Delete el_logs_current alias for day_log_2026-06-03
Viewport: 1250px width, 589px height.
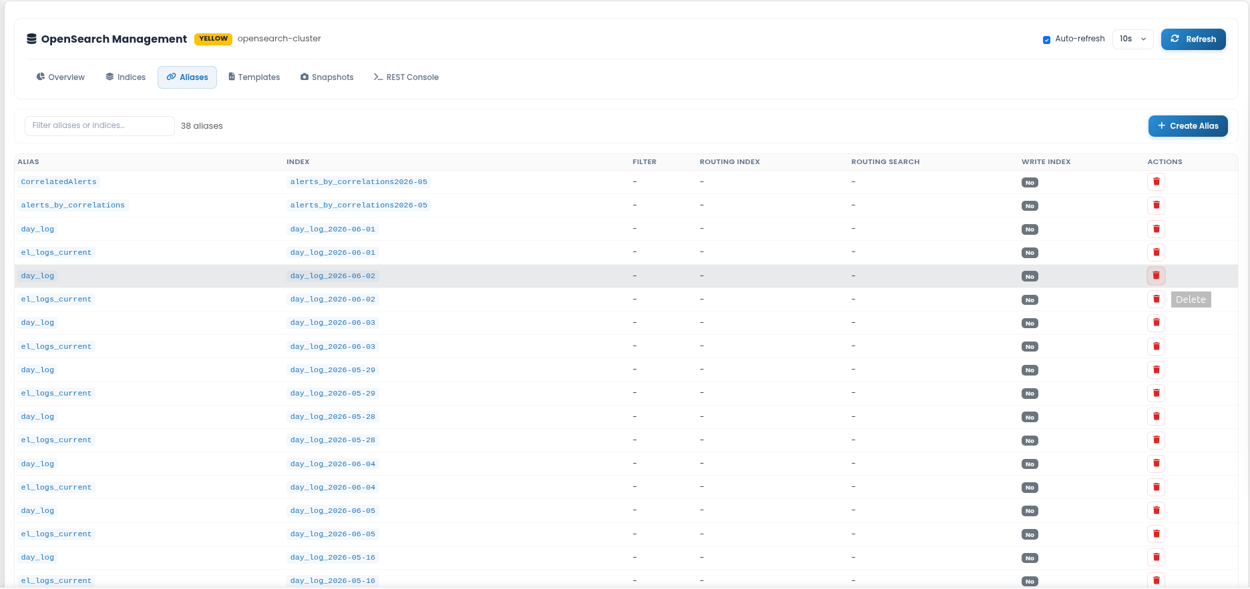pos(1156,347)
